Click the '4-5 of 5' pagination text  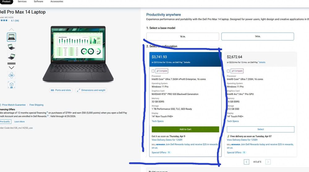coord(257,162)
